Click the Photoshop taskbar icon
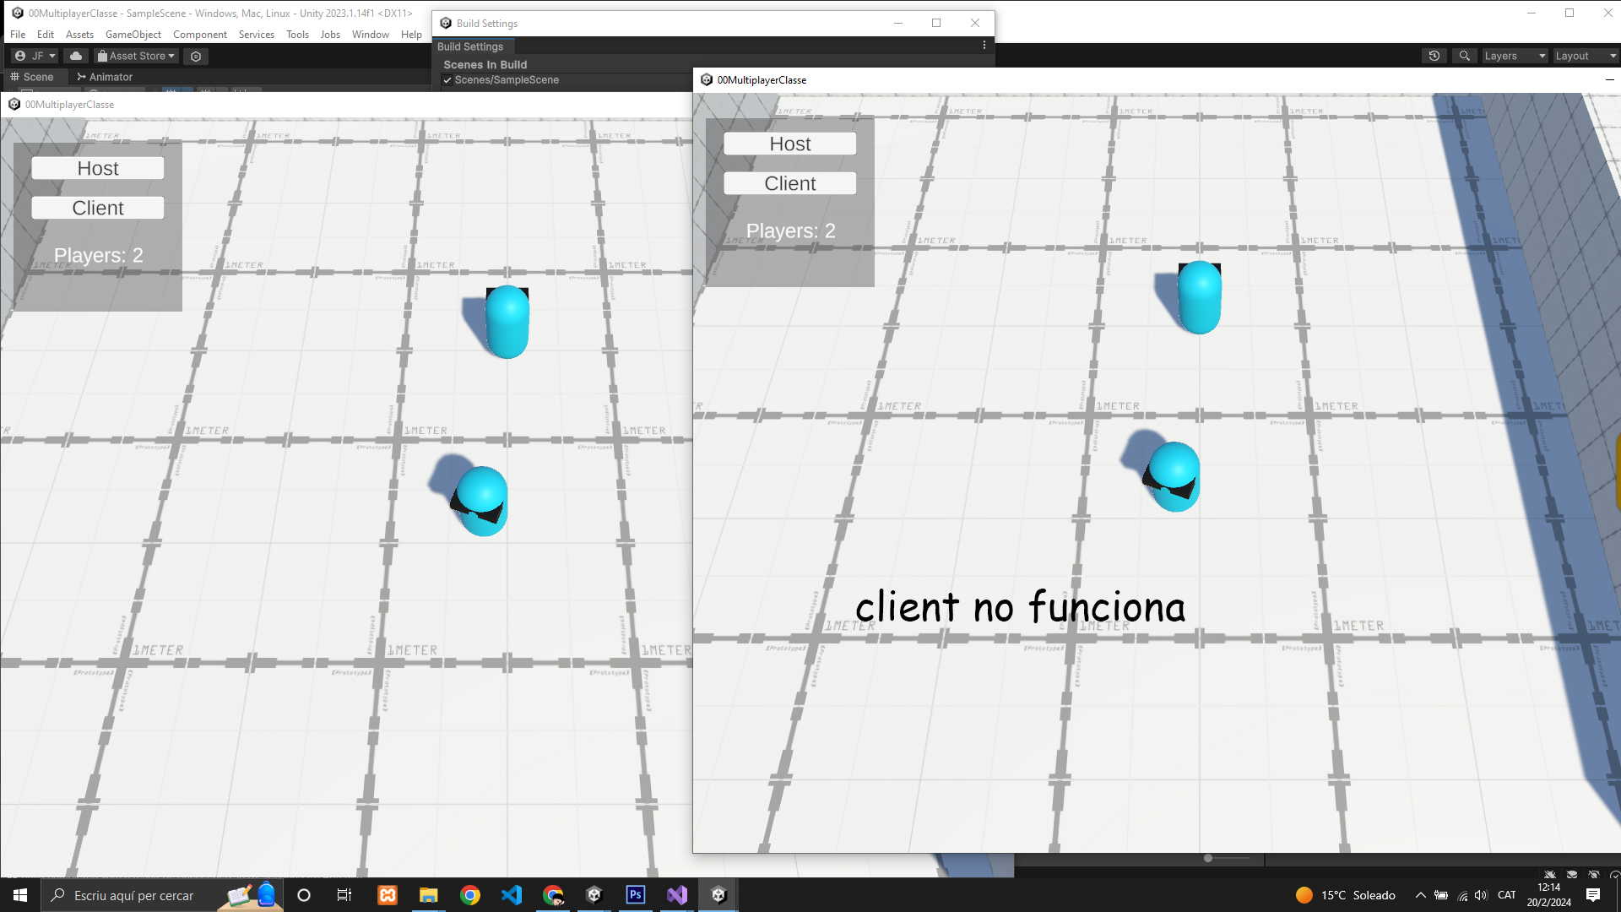 [x=636, y=895]
